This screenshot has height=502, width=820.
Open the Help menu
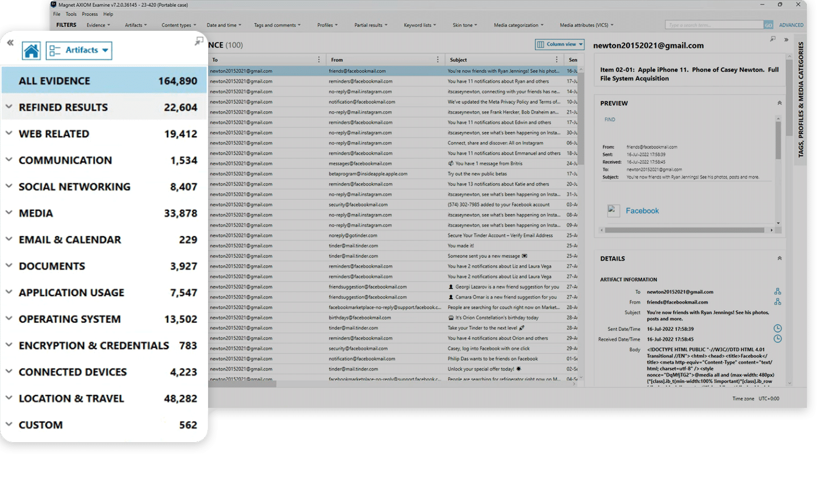(x=108, y=14)
